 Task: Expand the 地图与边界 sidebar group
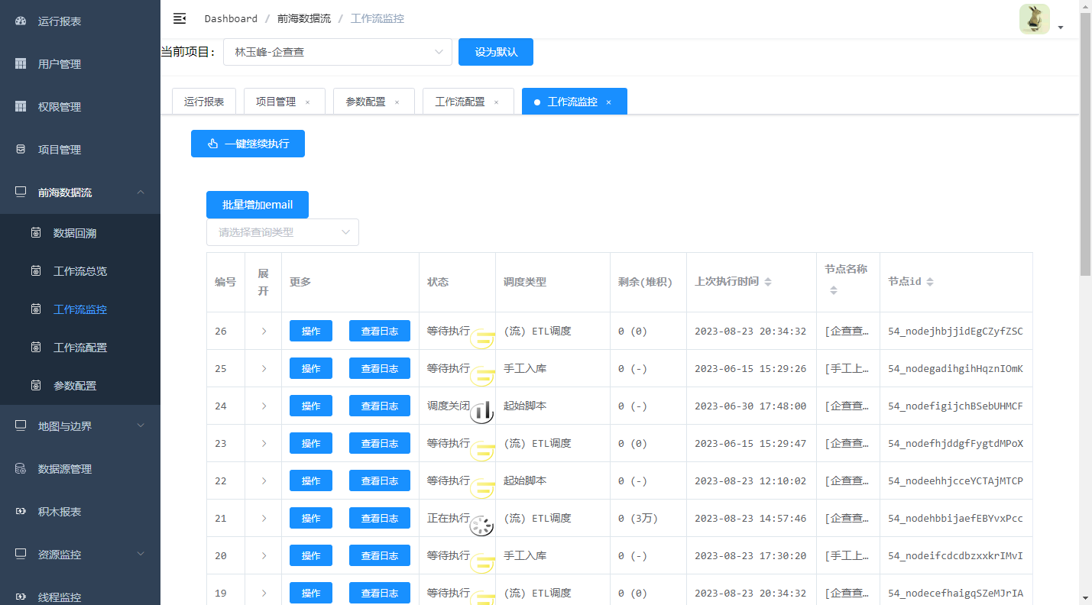click(x=80, y=426)
